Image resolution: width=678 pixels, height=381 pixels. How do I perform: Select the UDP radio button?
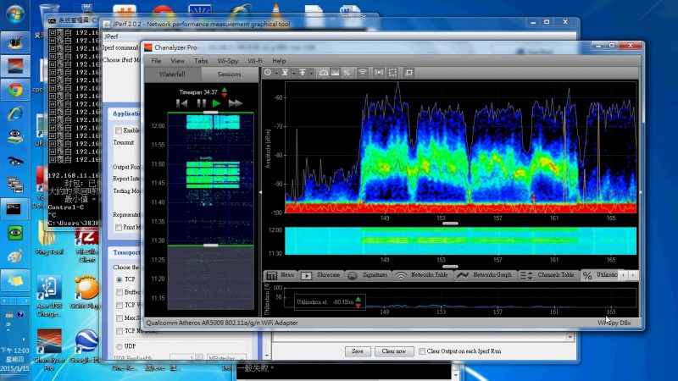[119, 346]
